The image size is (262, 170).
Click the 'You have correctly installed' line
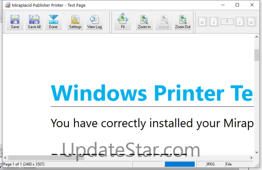152,124
